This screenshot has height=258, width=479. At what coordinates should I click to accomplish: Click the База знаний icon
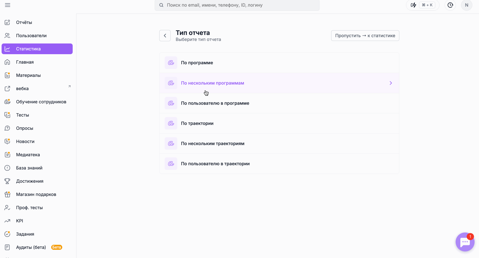pyautogui.click(x=7, y=168)
